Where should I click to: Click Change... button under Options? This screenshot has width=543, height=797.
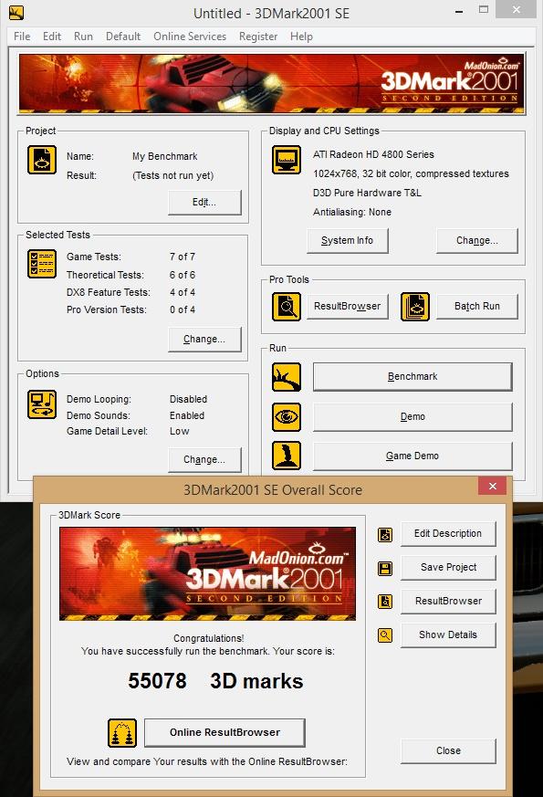[x=204, y=459]
